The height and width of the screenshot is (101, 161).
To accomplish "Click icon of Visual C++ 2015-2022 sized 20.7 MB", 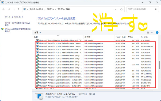I will pyautogui.click(x=37, y=74).
